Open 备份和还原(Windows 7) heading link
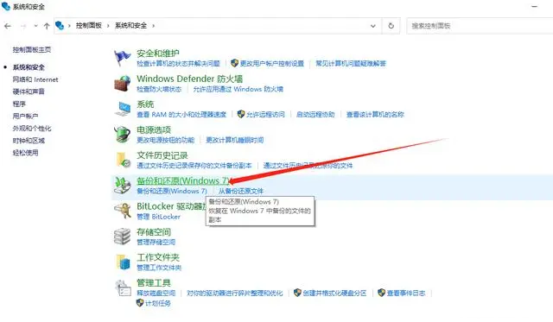 [x=183, y=180]
